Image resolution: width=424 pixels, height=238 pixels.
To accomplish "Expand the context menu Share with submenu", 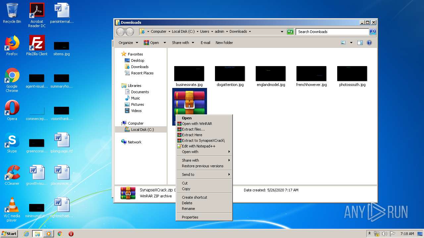I will (204, 160).
